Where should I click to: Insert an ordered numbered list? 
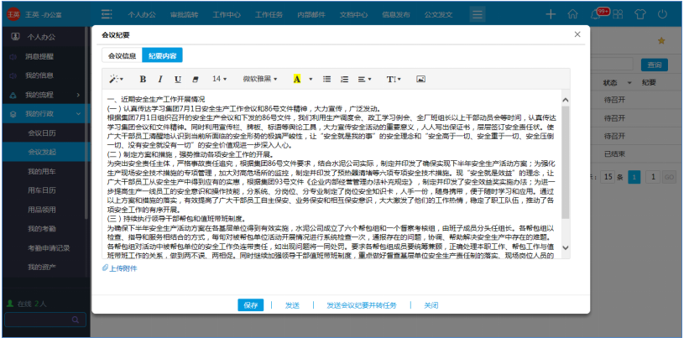344,79
